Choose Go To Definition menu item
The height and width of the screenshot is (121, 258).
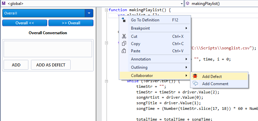point(155,20)
